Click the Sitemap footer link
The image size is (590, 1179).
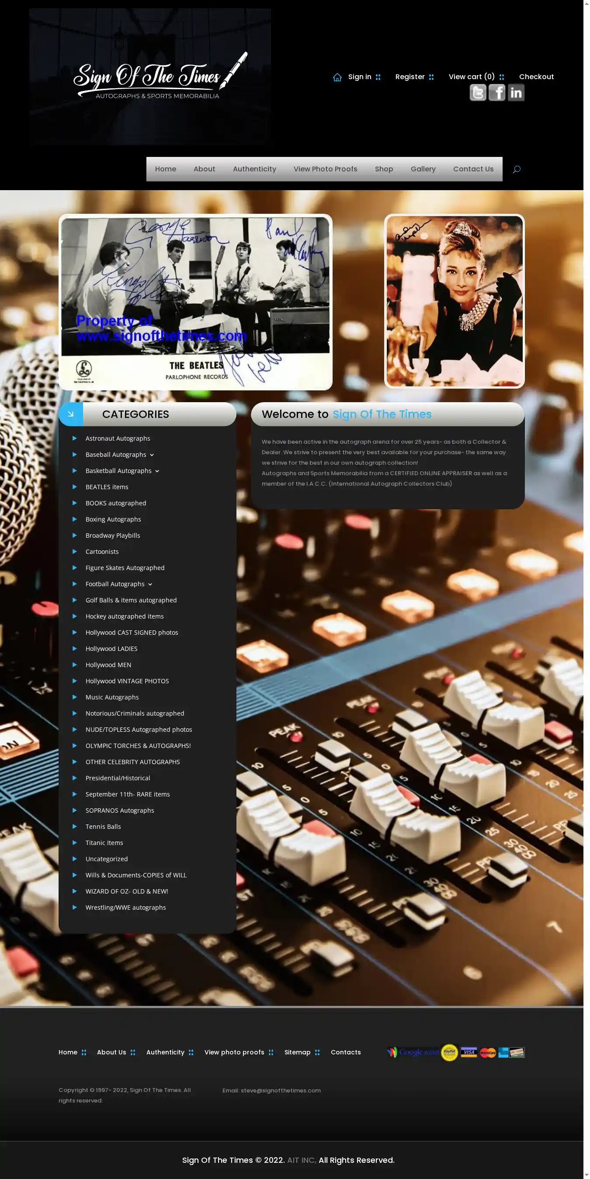point(297,1052)
